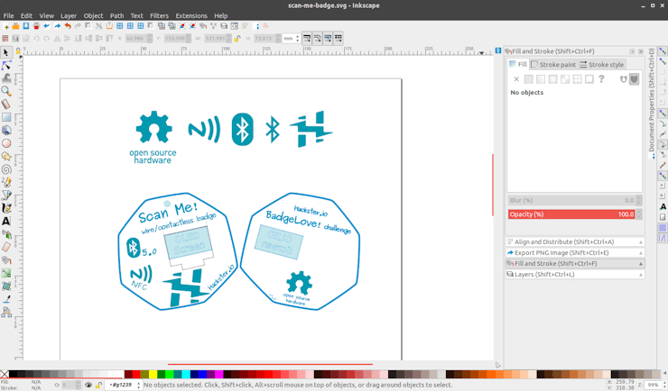Viewport: 668px width, 391px height.
Task: Expand the Align and Distribute panel
Action: point(575,241)
